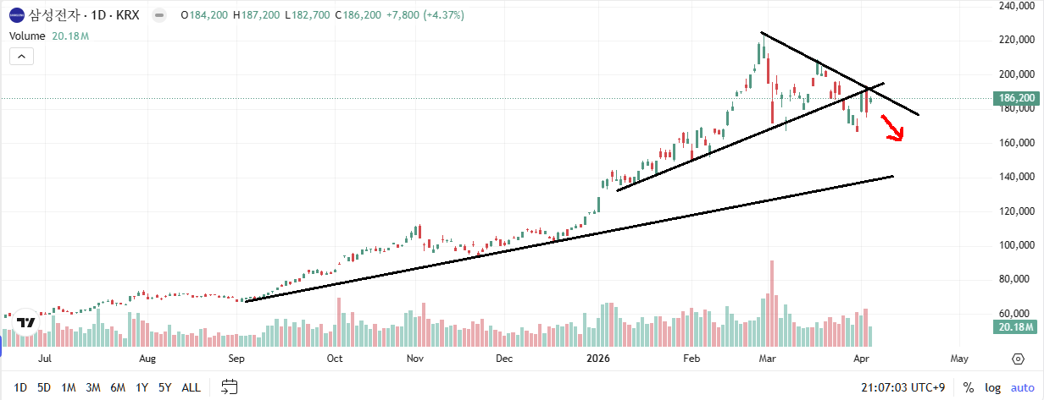Image resolution: width=1044 pixels, height=400 pixels.
Task: Toggle percent scale mode
Action: coord(969,387)
